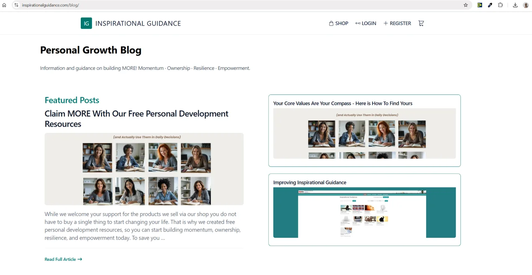Image resolution: width=532 pixels, height=275 pixels.
Task: Bookmark this page with the star icon
Action: click(465, 5)
